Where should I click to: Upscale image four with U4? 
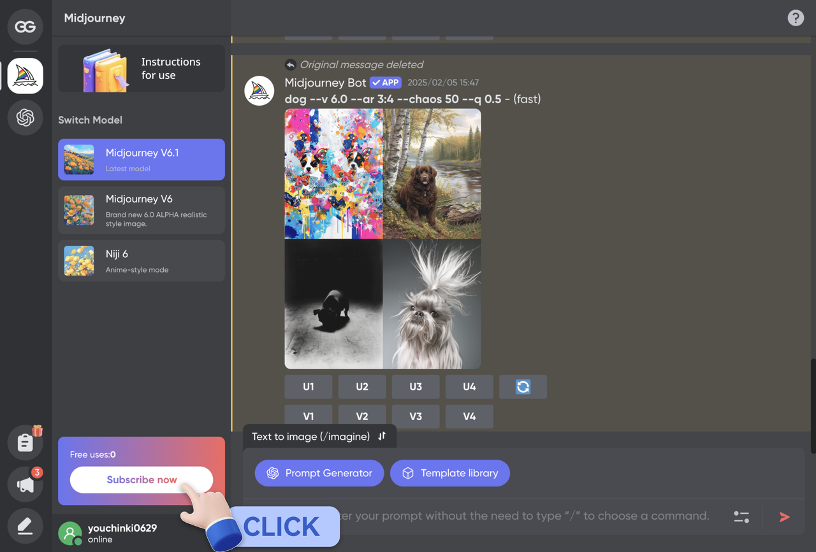coord(469,386)
